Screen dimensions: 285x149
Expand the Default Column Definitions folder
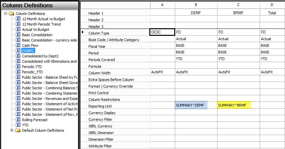point(12,130)
